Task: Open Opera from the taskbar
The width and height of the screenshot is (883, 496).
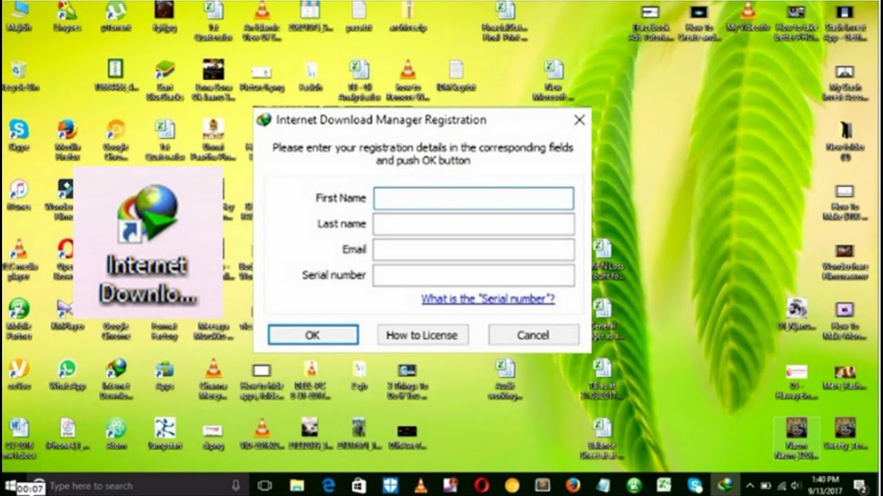Action: 482,486
